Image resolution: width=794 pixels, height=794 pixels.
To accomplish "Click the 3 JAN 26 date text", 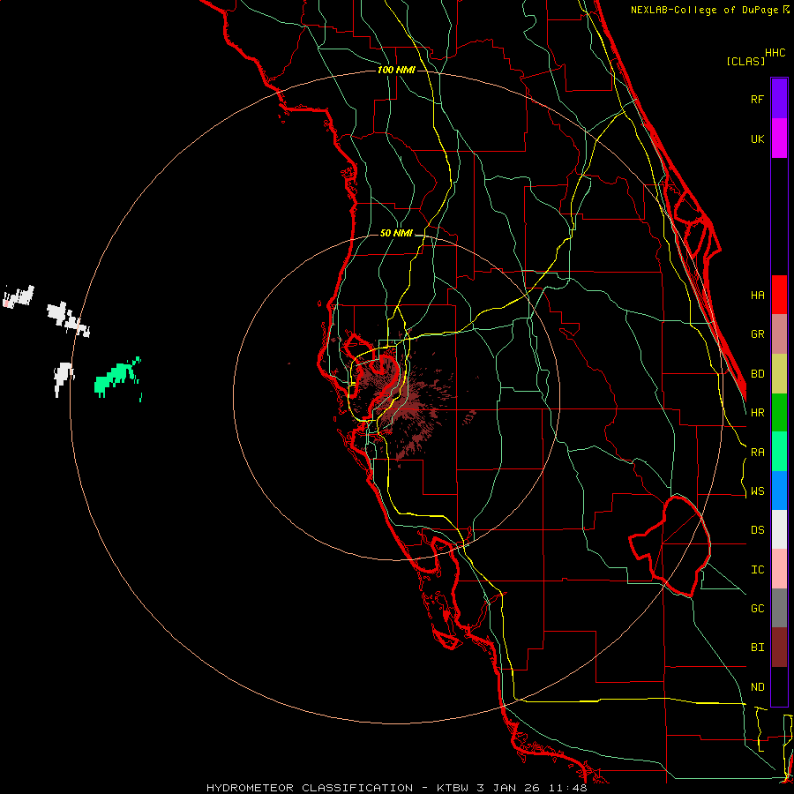I will click(x=508, y=788).
